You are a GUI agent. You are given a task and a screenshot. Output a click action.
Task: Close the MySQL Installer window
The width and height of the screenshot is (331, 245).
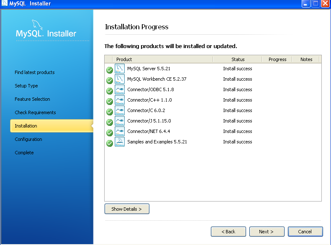pos(325,4)
